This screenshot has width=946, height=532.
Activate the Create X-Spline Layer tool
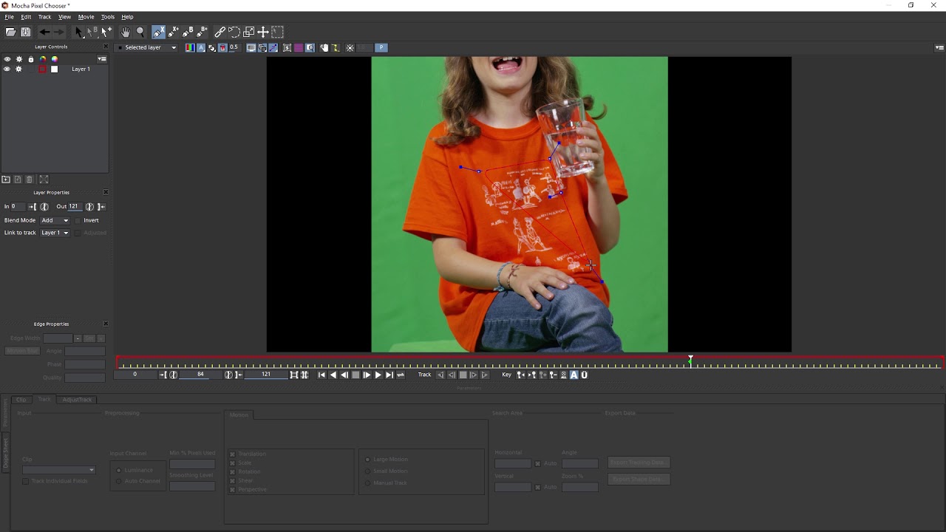159,32
